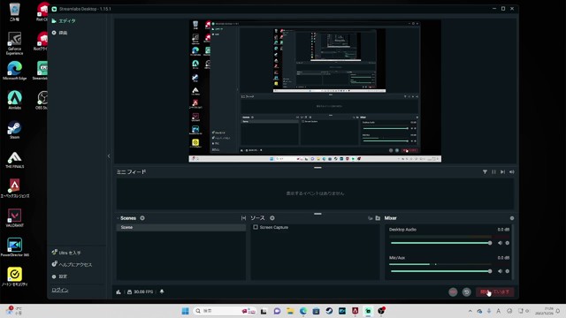This screenshot has height=318, width=566.
Task: Mute the Mic/Aux speaker
Action: (500, 271)
